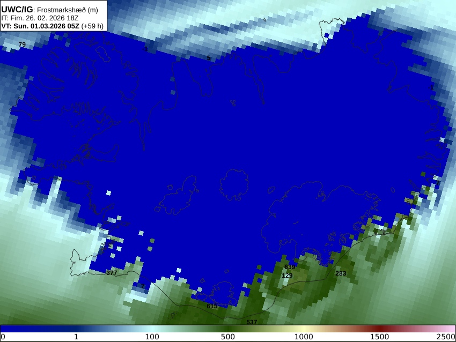
Task: Click the 7 value label beside the 377 label
Action: 143,286
